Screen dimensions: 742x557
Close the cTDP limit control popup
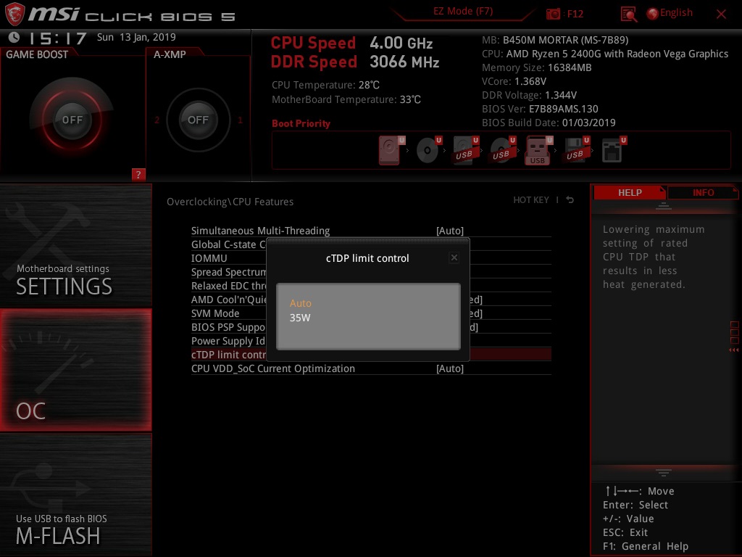tap(454, 257)
